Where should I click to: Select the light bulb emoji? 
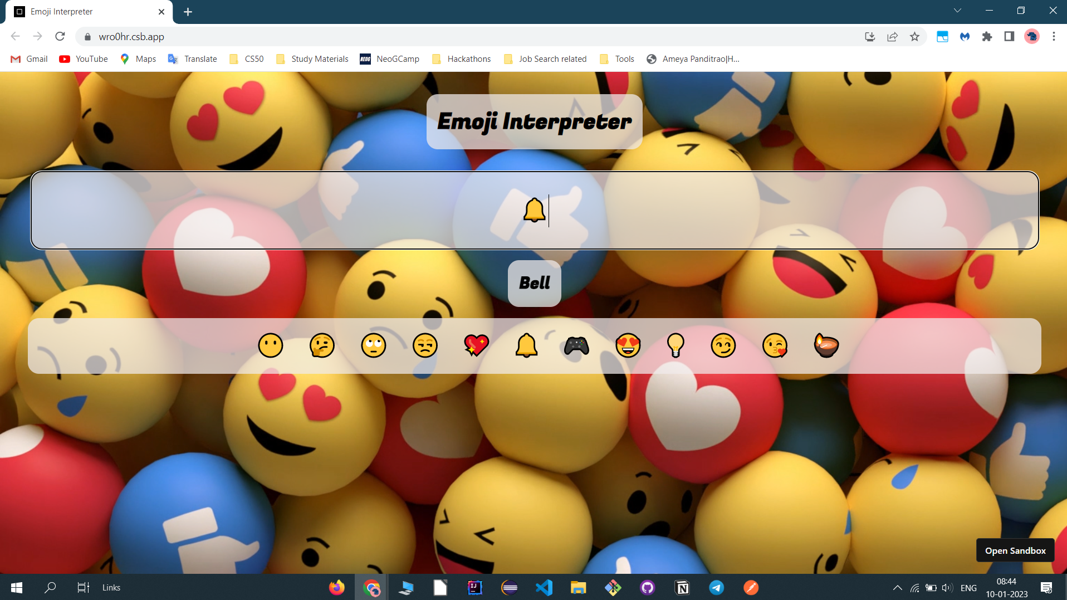(x=676, y=345)
